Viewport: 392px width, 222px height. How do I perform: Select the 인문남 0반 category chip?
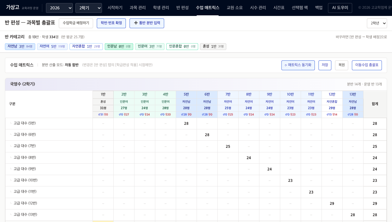click(119, 47)
